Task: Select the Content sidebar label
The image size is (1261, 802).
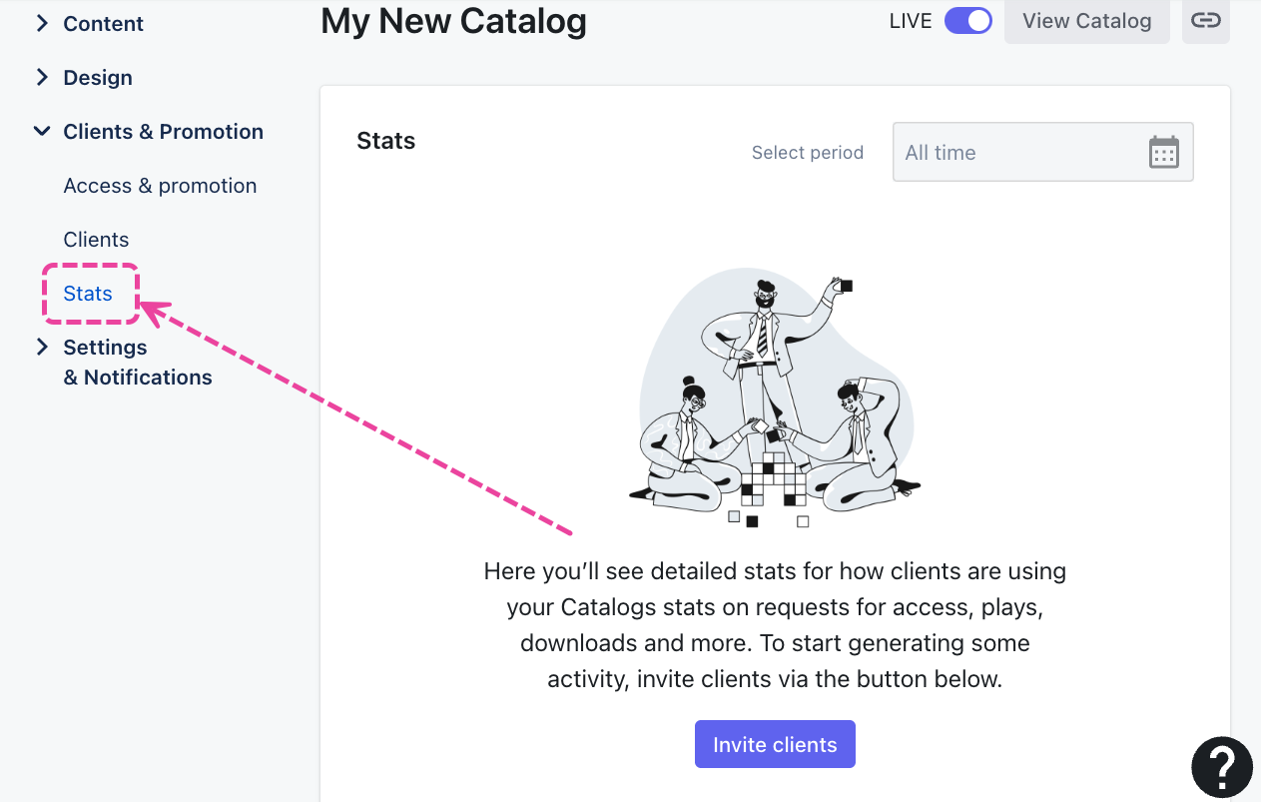Action: 103,23
